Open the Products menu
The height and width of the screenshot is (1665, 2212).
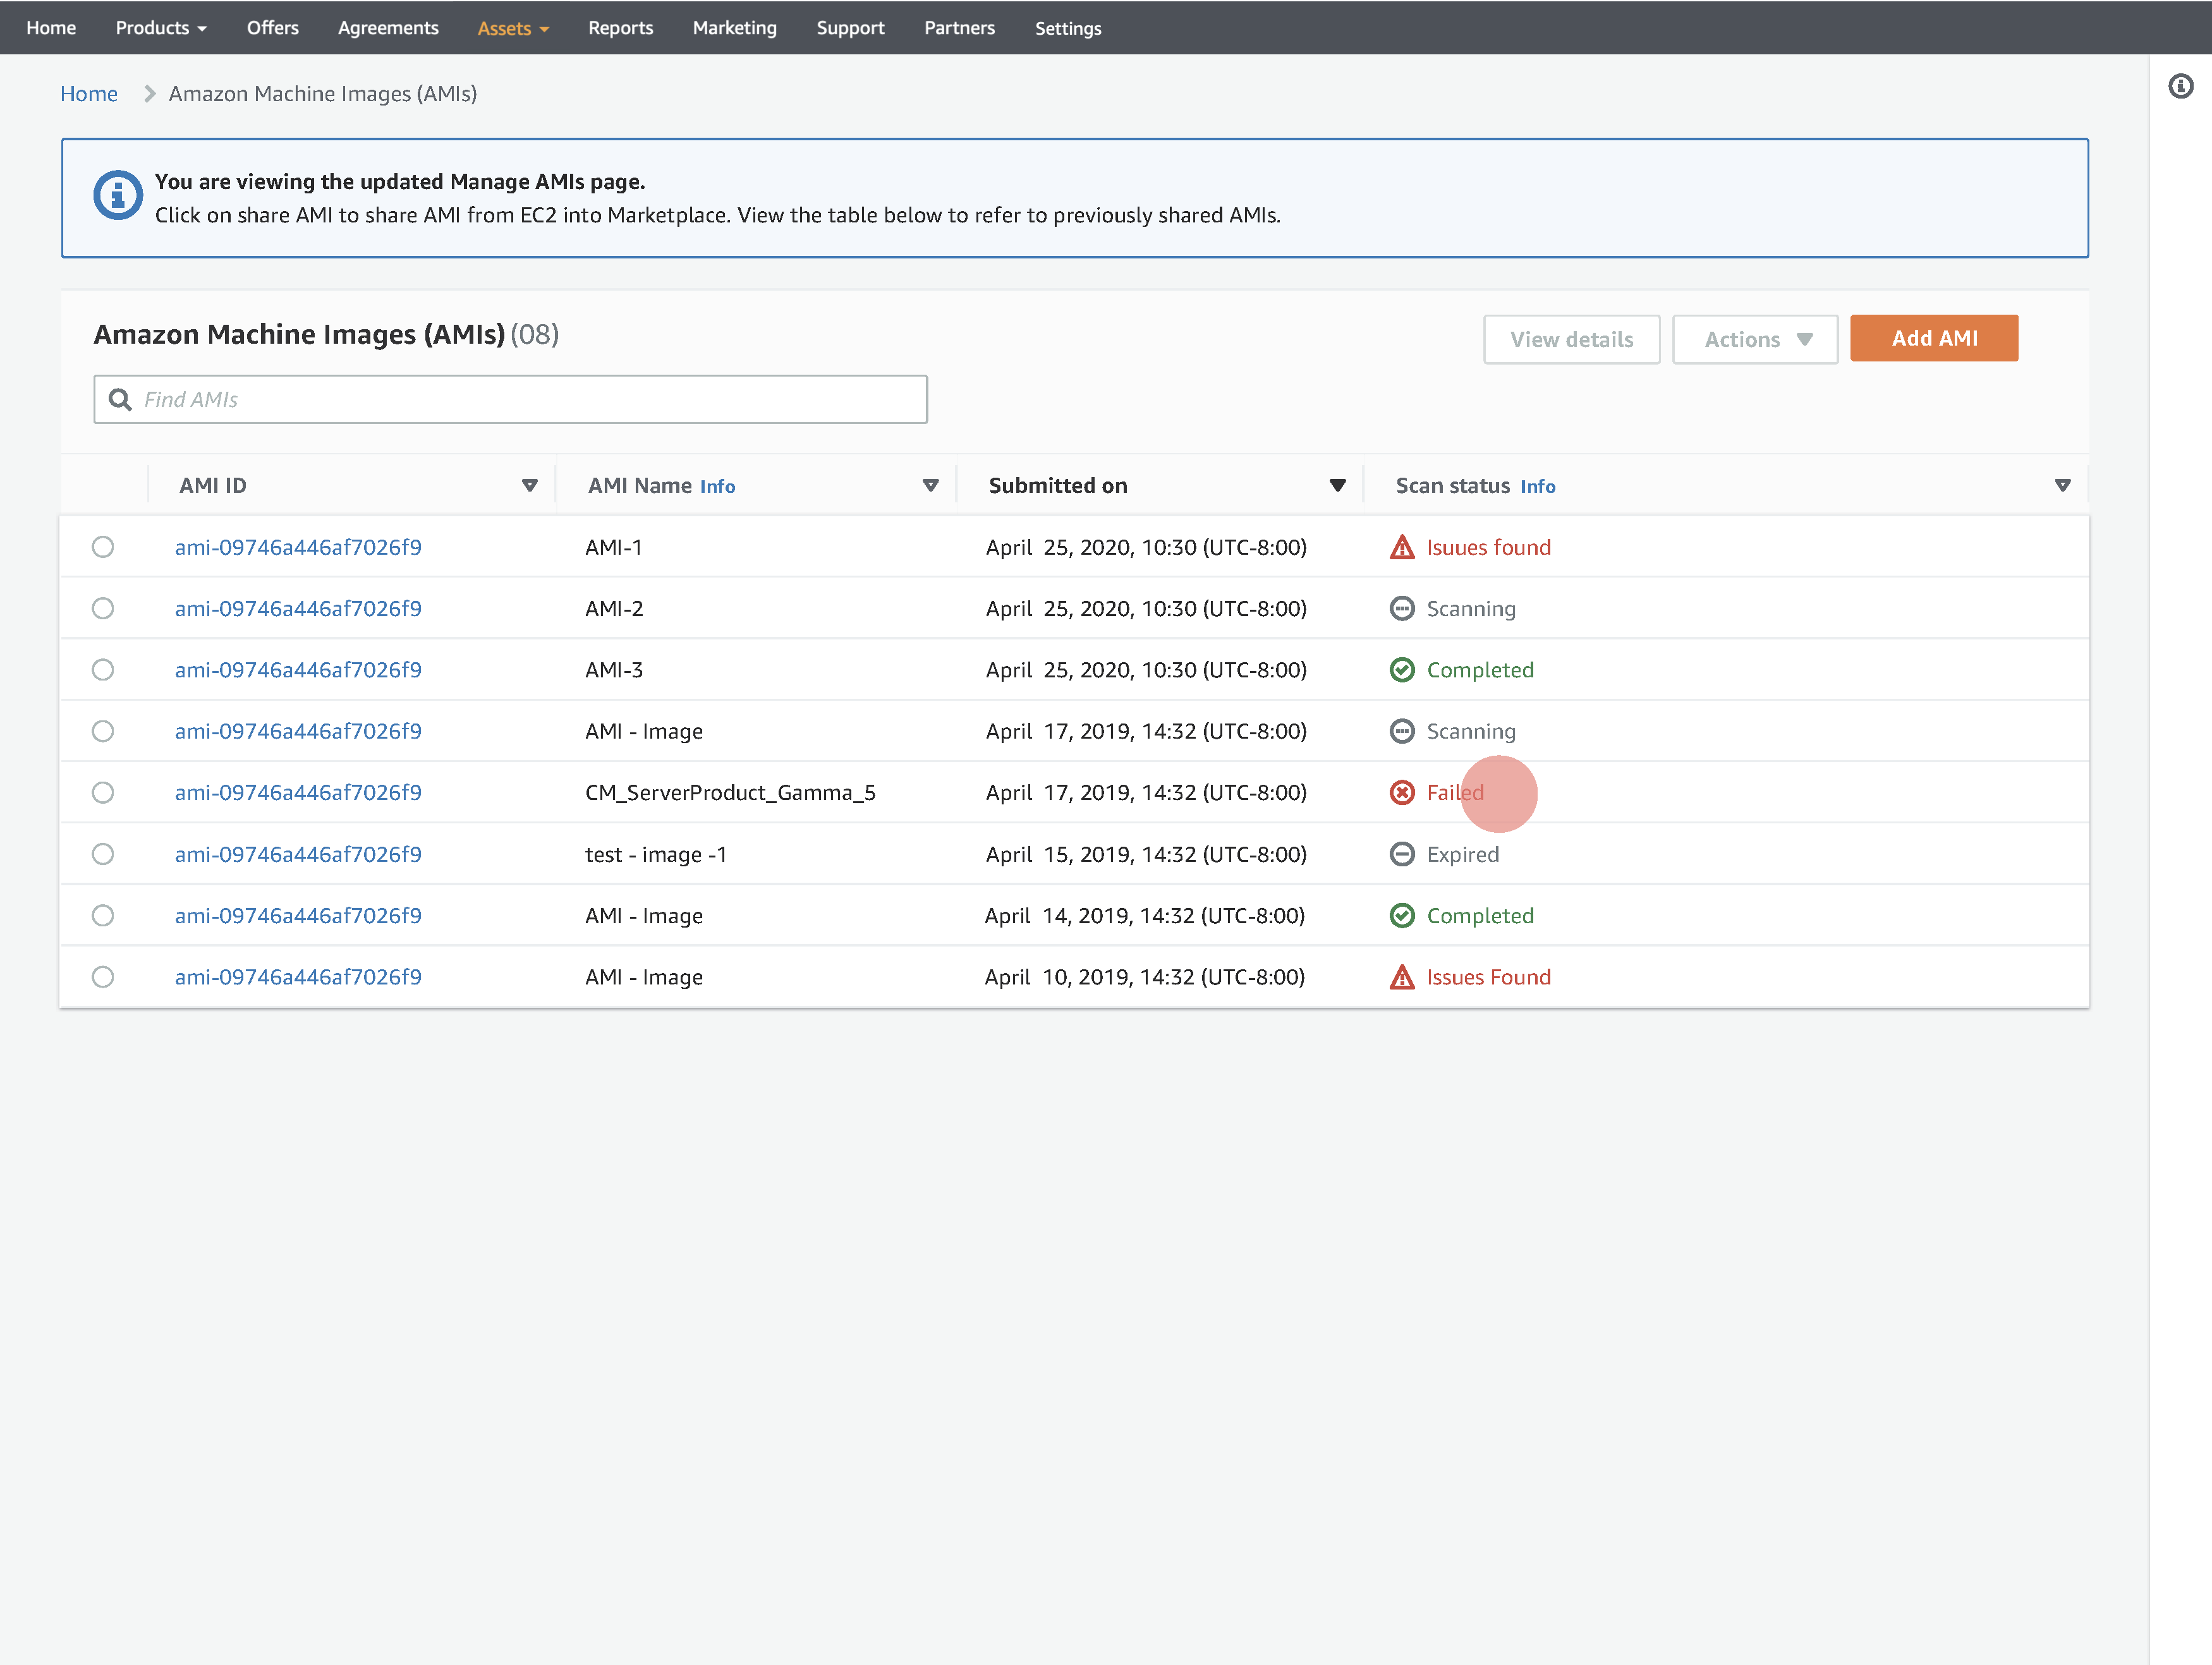coord(160,28)
